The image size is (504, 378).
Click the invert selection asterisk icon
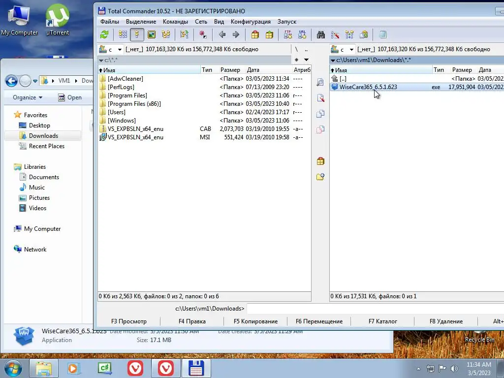point(203,34)
